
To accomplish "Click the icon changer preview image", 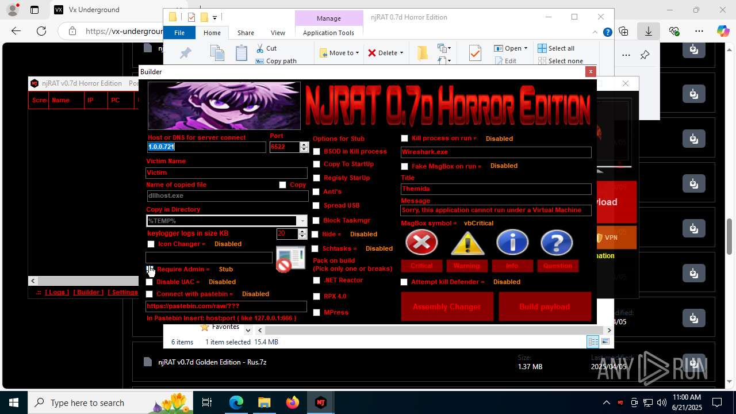I will (290, 259).
